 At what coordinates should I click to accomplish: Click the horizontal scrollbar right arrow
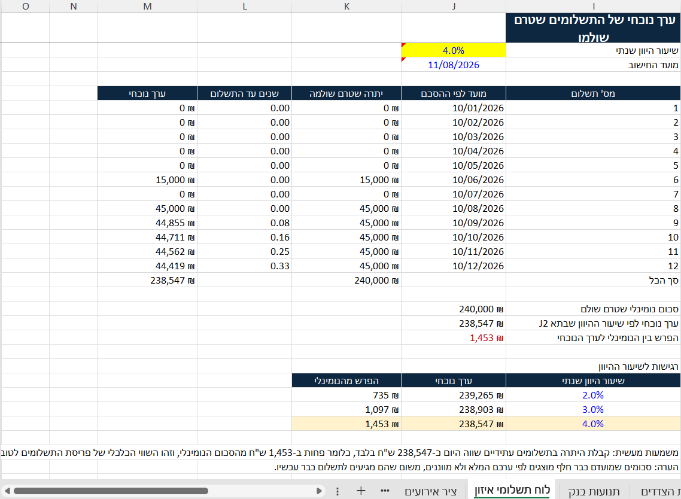point(319,491)
